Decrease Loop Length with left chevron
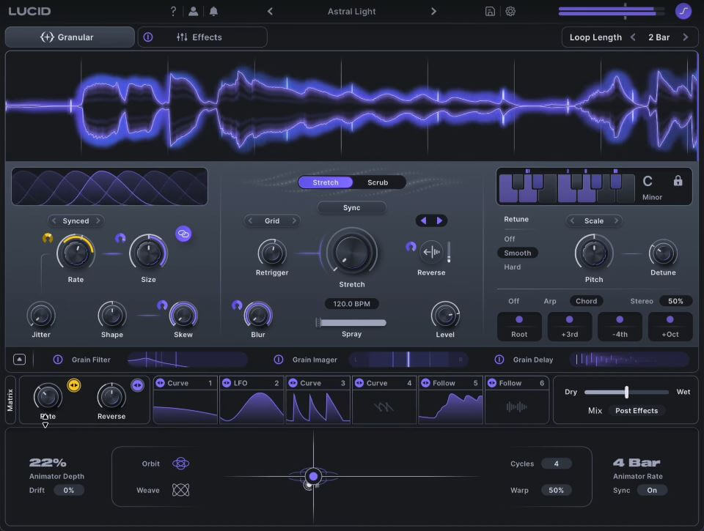This screenshot has width=704, height=531. [x=633, y=37]
